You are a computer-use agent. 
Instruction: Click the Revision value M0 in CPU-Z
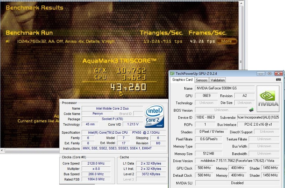pyautogui.click(x=158, y=143)
